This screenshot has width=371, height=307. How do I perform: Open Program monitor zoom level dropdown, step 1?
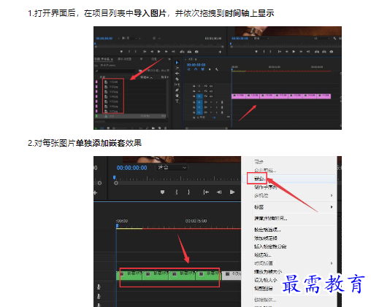[x=261, y=39]
